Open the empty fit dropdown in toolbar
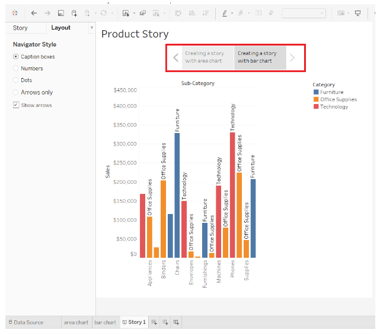The image size is (380, 334). 304,13
